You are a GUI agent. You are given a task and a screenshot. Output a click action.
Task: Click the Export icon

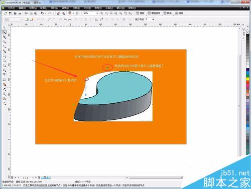63,13
